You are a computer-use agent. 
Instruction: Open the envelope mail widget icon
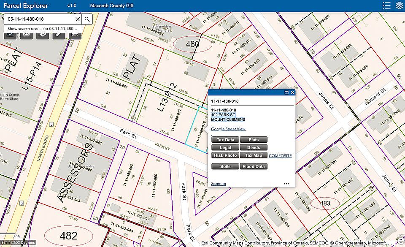point(26,35)
